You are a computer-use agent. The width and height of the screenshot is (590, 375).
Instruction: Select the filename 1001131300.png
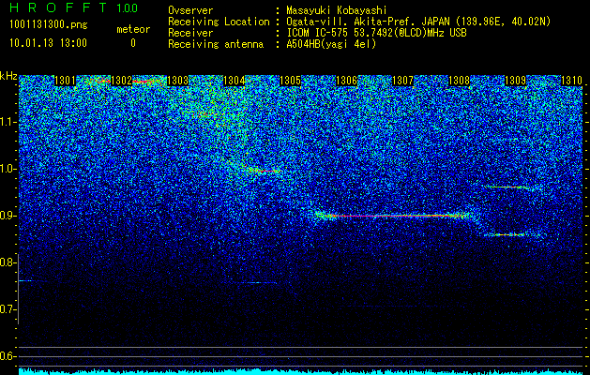click(48, 25)
